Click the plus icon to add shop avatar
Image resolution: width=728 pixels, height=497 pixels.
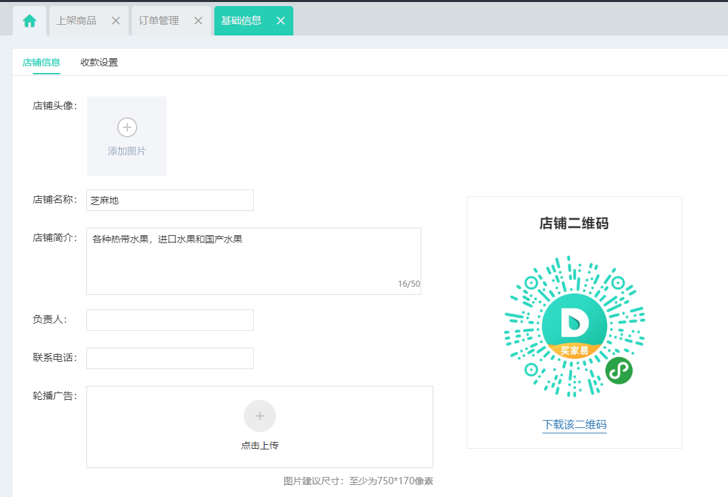tap(127, 127)
